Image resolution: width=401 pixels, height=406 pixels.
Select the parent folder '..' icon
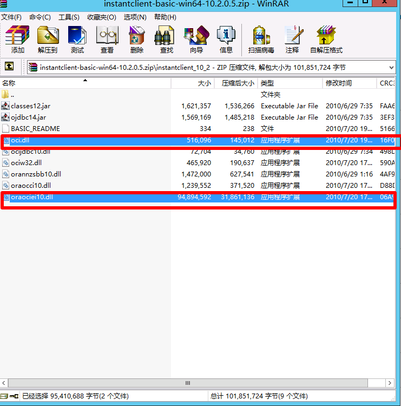[5, 94]
